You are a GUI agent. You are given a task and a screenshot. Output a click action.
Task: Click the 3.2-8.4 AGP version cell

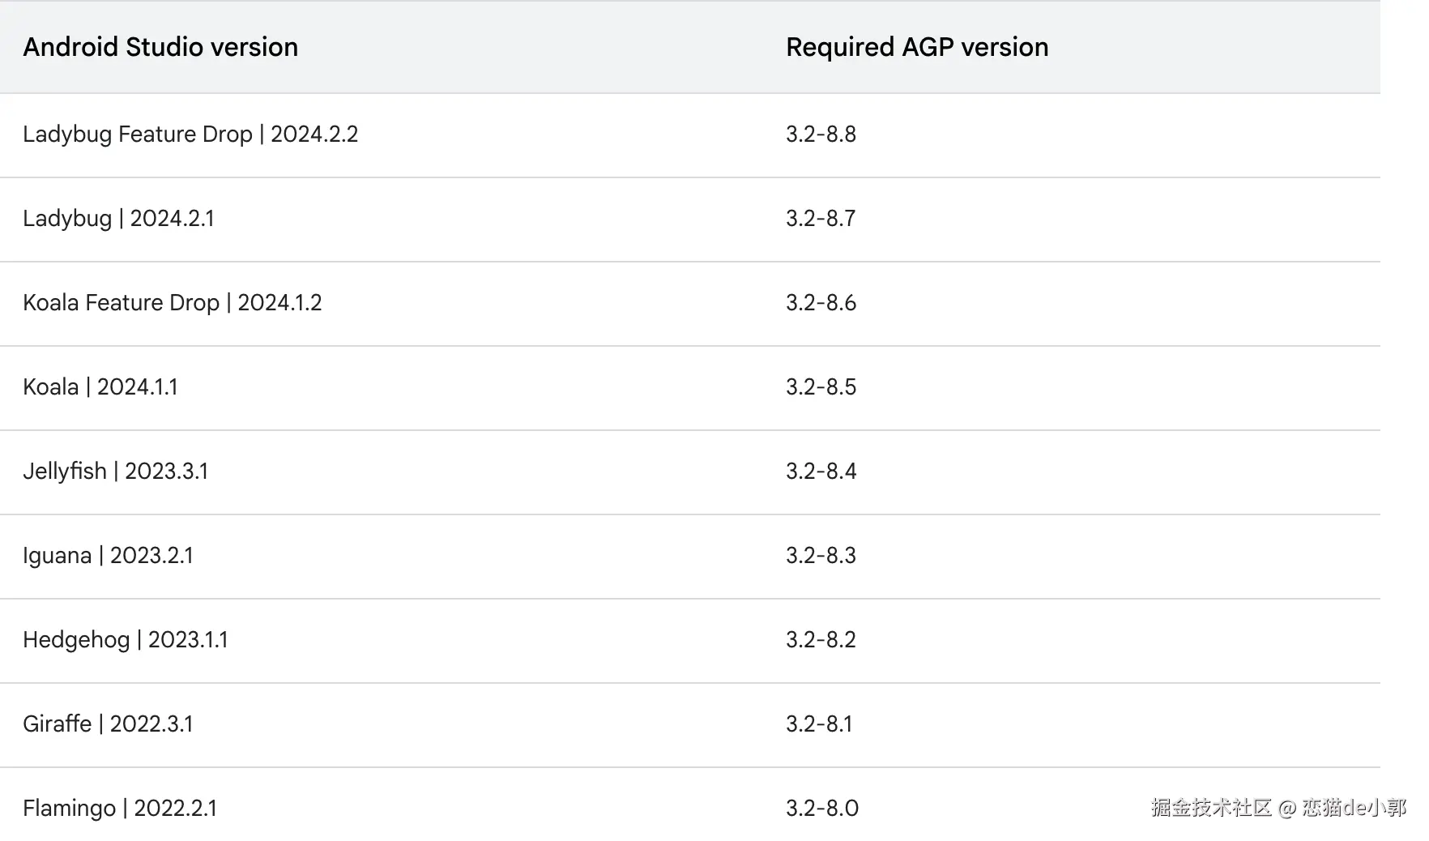pos(821,471)
